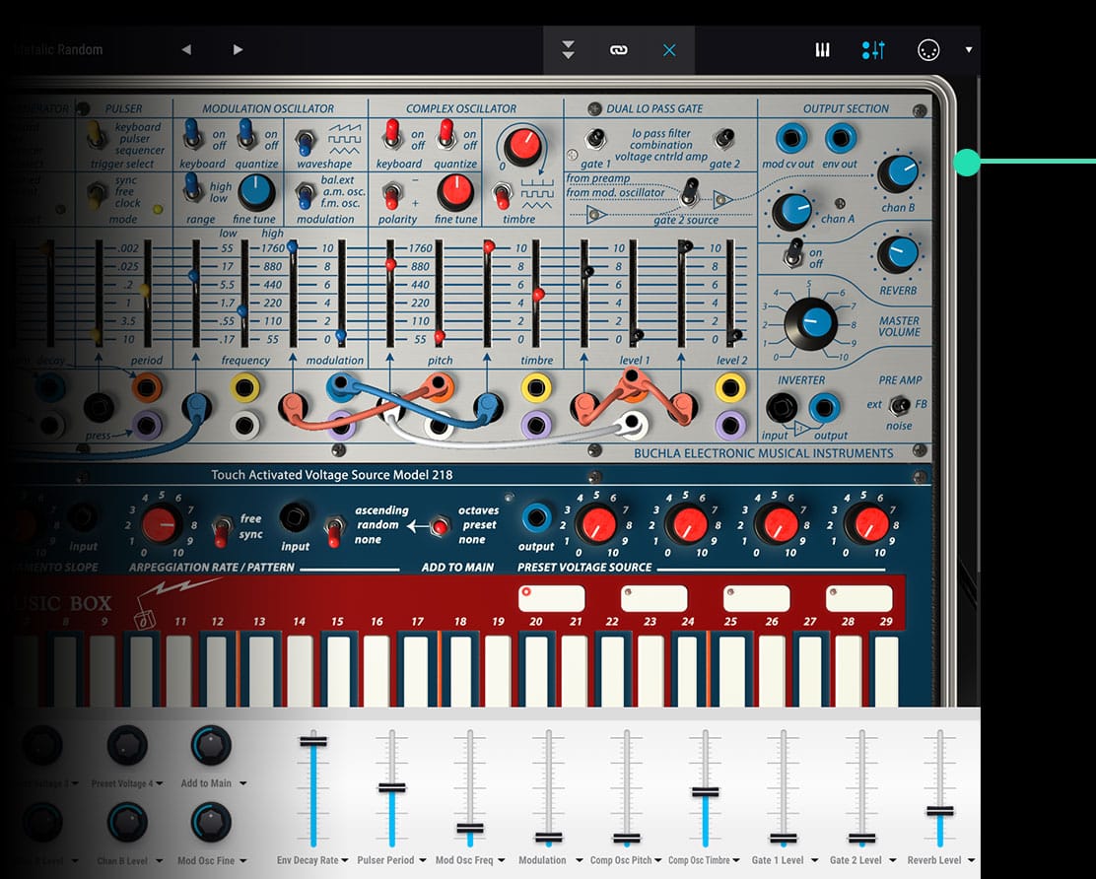This screenshot has width=1096, height=879.
Task: Click the Master Volume knob
Action: point(811,325)
